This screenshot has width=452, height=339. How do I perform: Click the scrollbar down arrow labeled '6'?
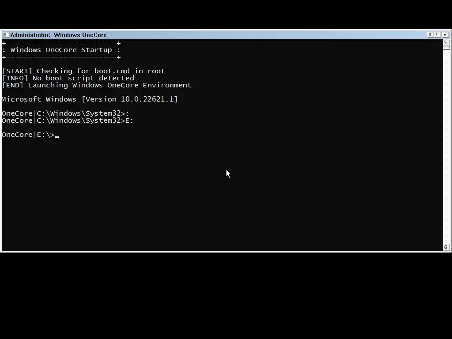click(446, 247)
